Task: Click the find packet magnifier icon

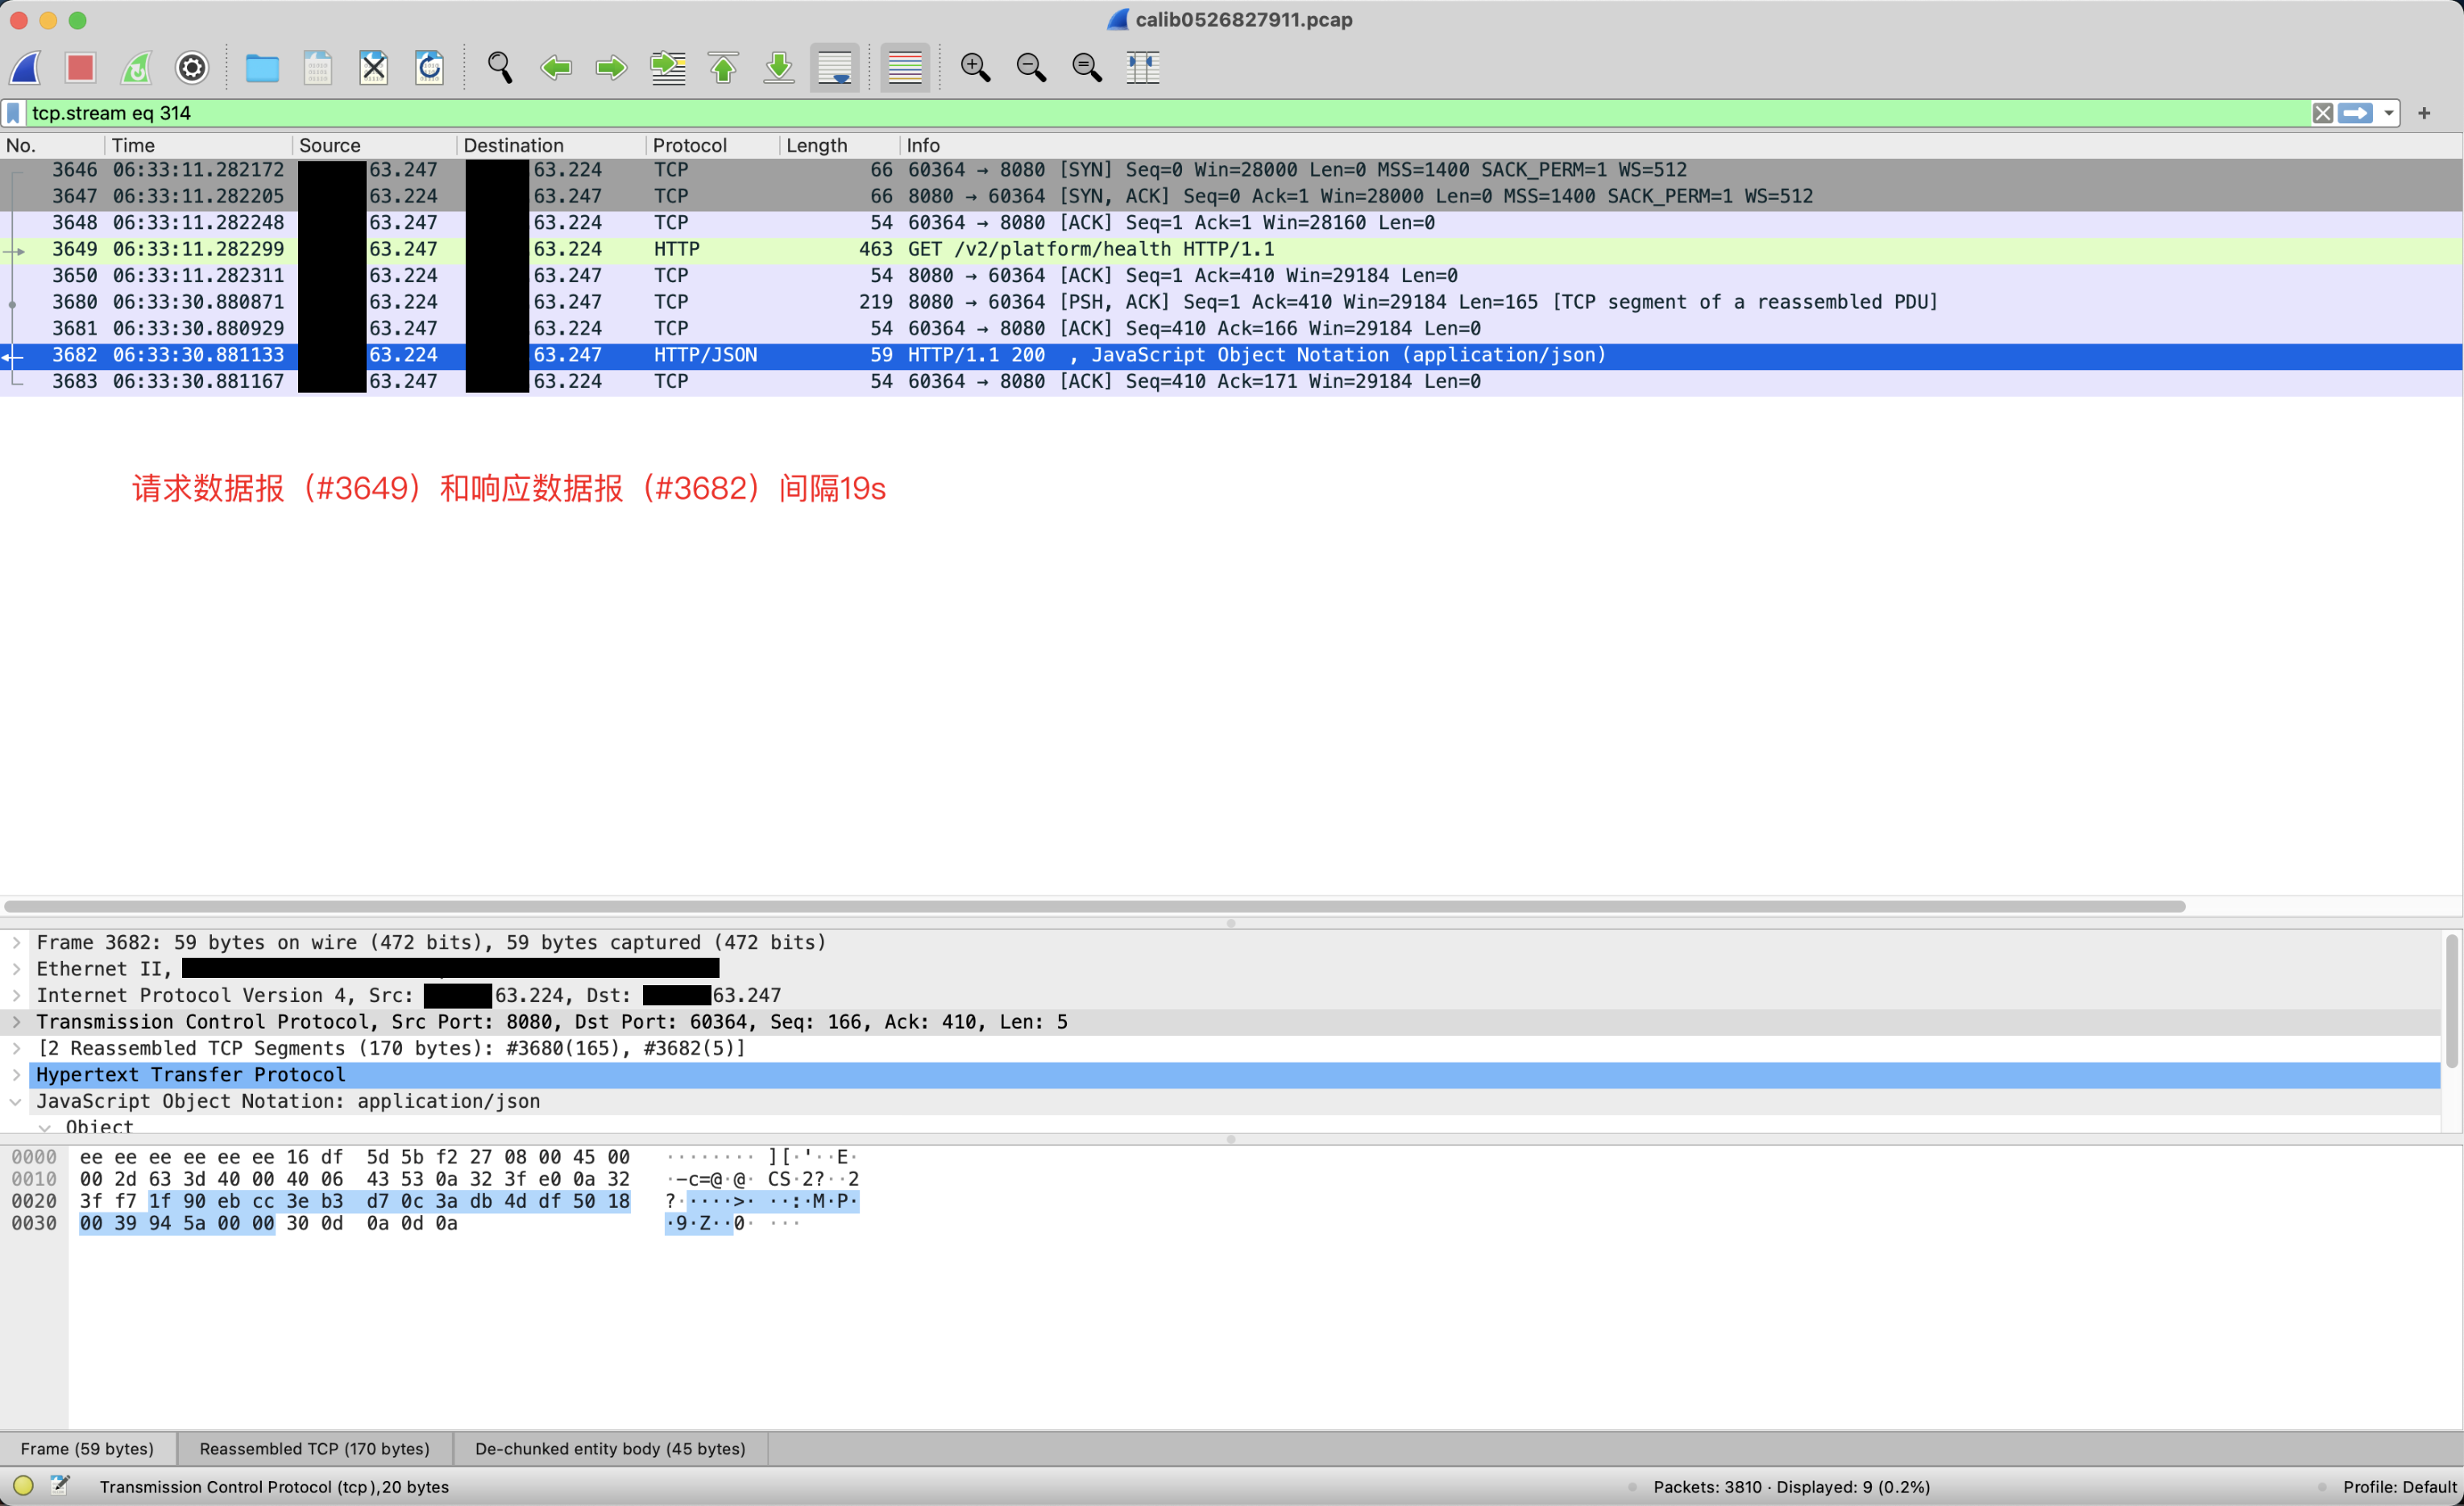Action: pos(500,68)
